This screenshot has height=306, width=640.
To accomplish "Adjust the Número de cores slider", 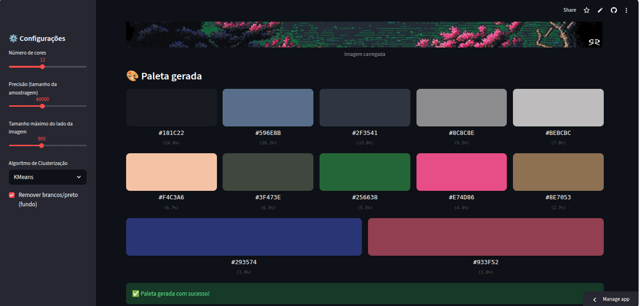I will 42,67.
